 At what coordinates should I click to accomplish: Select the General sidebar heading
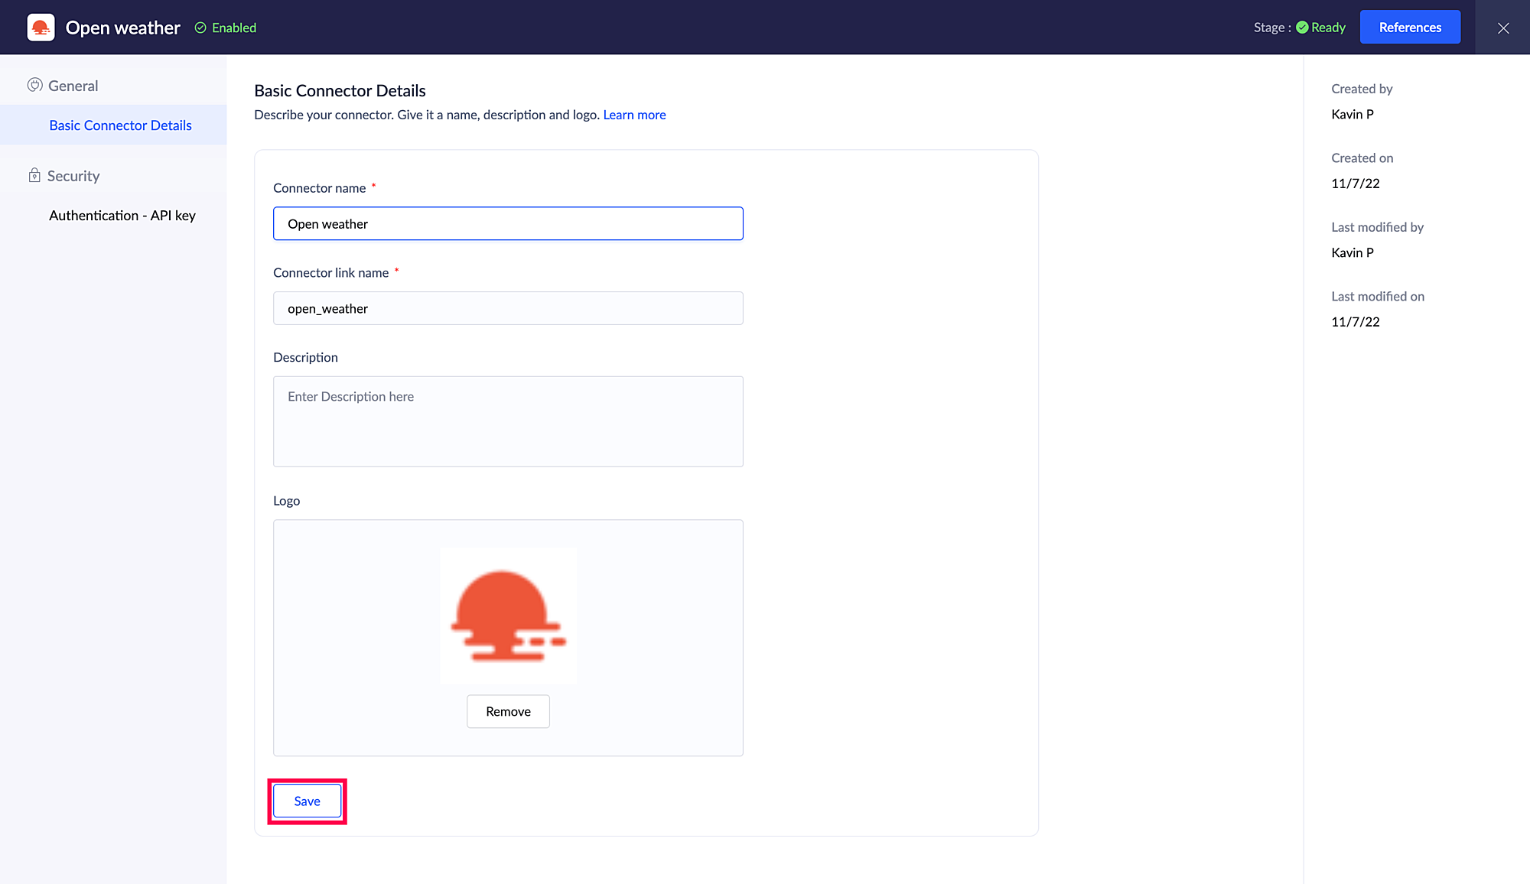(x=73, y=86)
